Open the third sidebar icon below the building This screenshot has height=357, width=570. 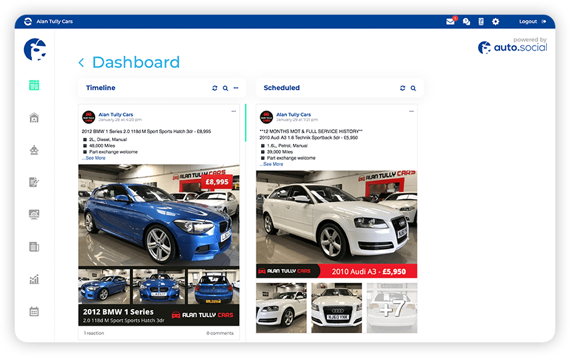(x=34, y=150)
